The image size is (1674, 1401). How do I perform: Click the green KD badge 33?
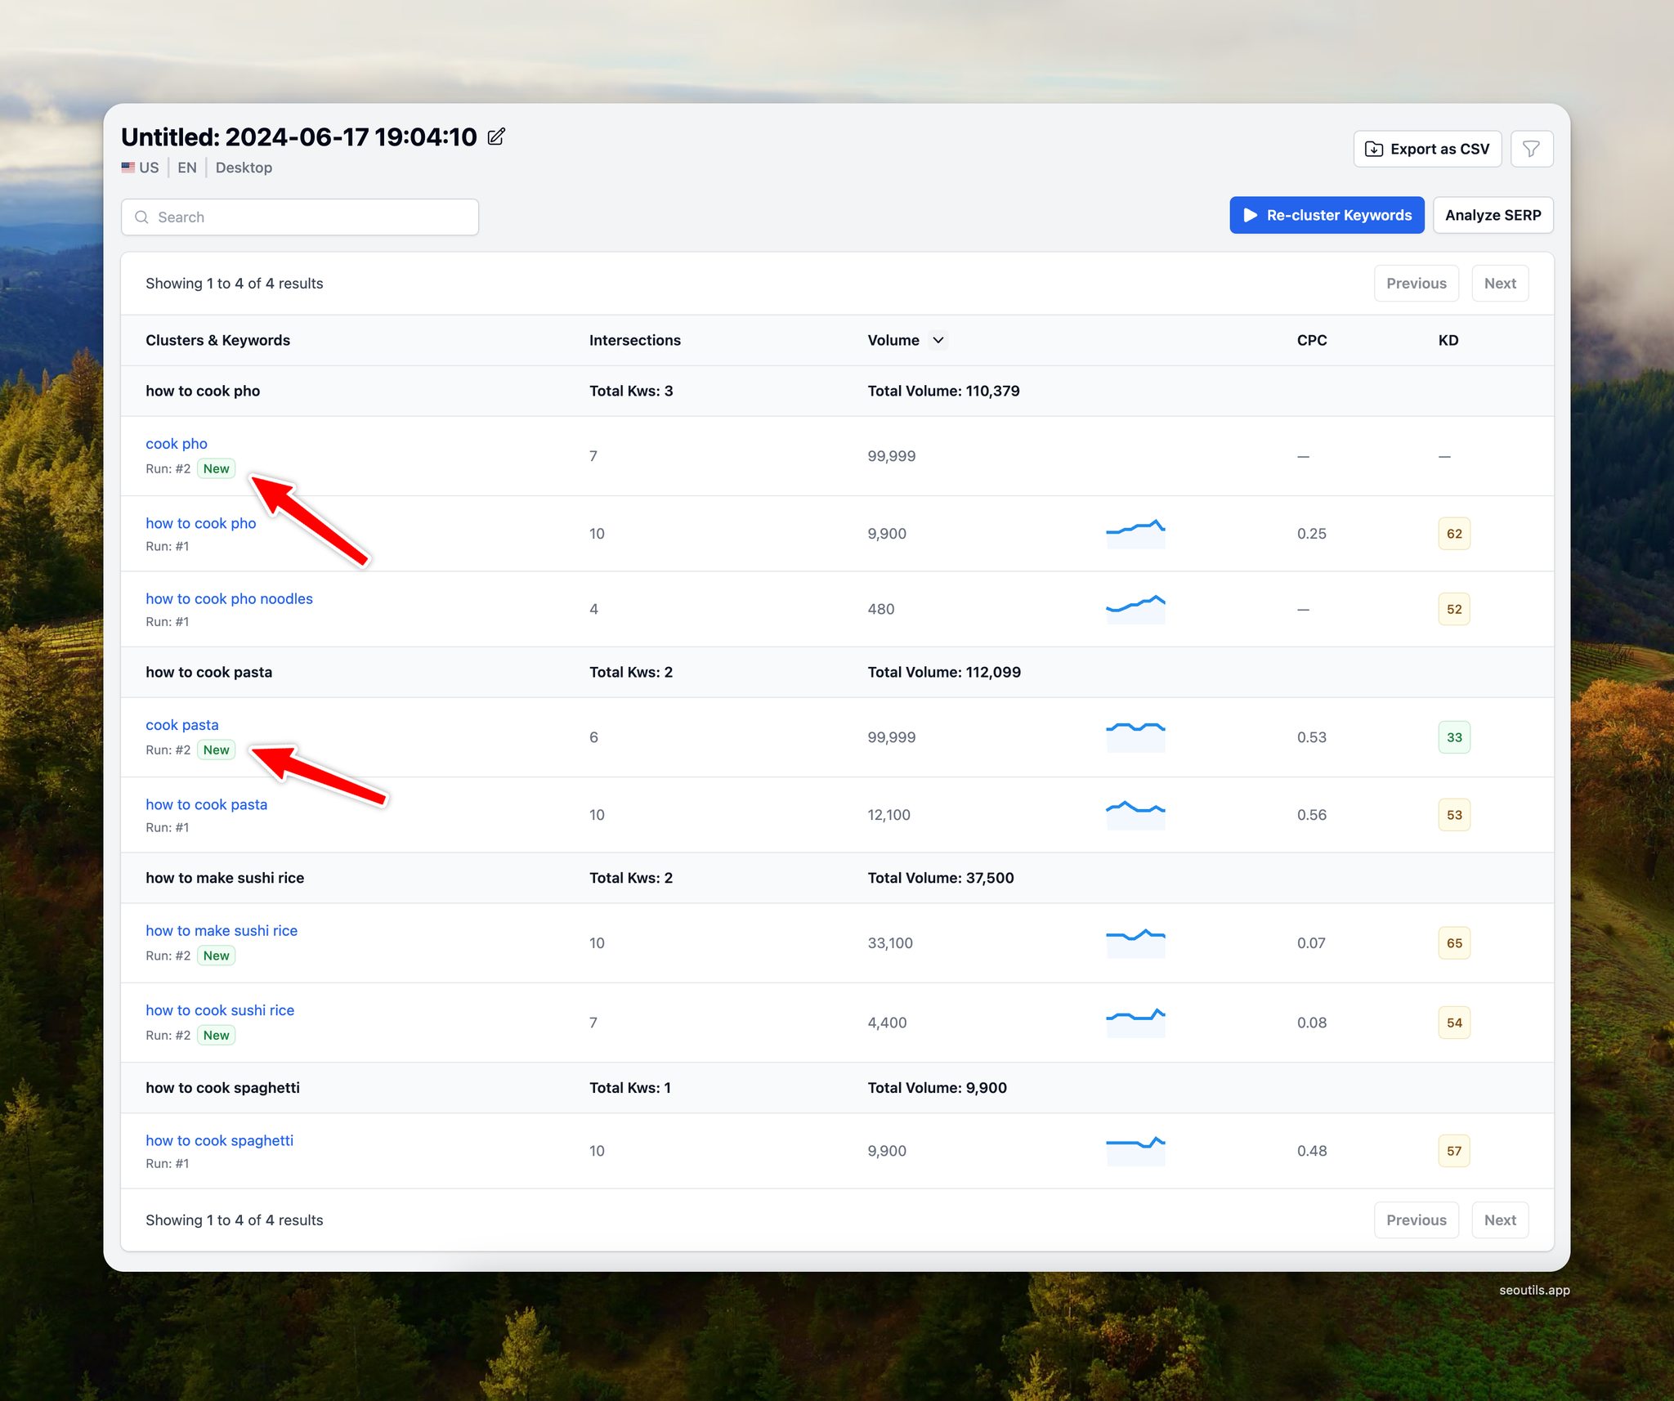click(x=1453, y=737)
